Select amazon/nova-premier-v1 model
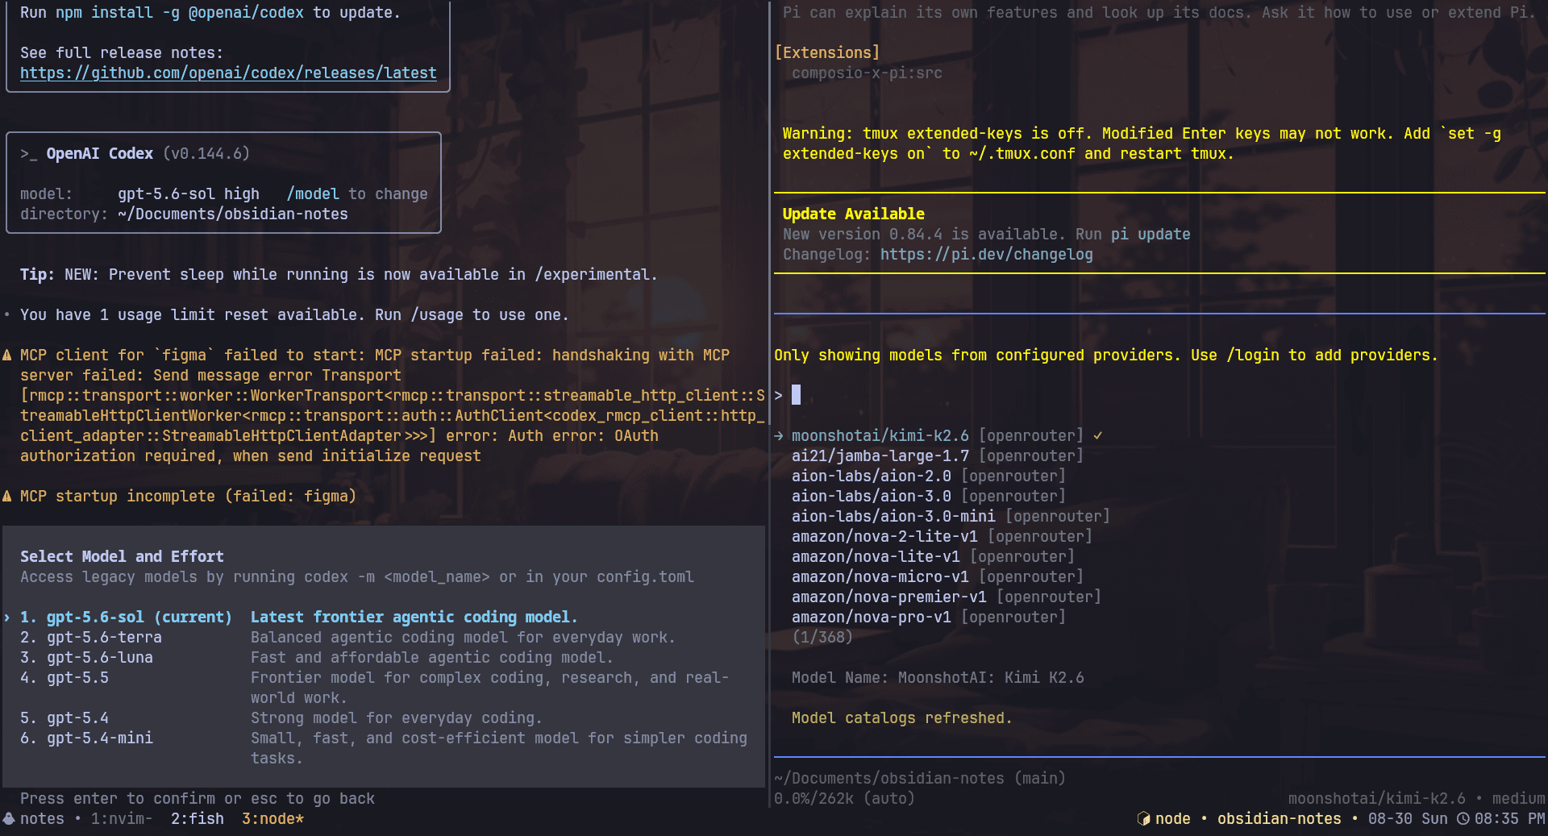The image size is (1548, 836). coord(947,597)
